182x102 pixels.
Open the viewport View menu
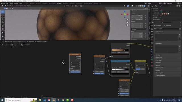pyautogui.click(x=17, y=6)
